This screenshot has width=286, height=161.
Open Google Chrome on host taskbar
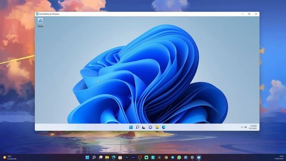click(x=166, y=157)
